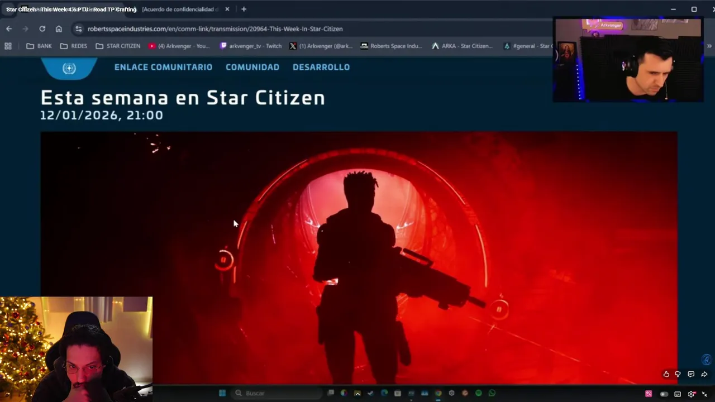Screen dimensions: 715x402
Task: Open the video comments icon
Action: [x=691, y=374]
